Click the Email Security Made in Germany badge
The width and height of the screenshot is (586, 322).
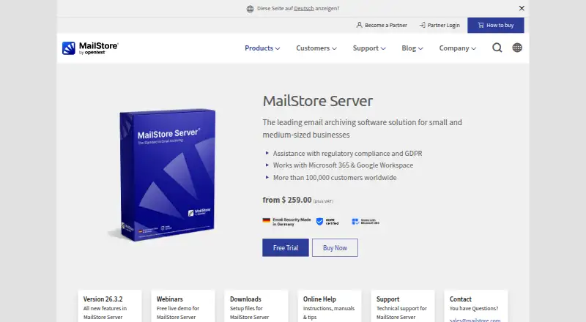coord(286,222)
